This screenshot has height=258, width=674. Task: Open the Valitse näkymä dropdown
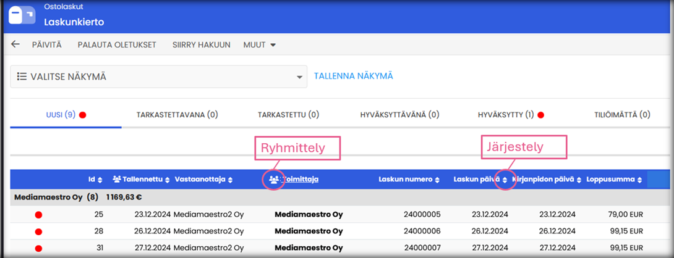coord(158,77)
